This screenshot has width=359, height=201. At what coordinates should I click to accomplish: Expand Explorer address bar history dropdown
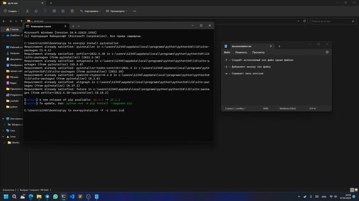click(298, 21)
